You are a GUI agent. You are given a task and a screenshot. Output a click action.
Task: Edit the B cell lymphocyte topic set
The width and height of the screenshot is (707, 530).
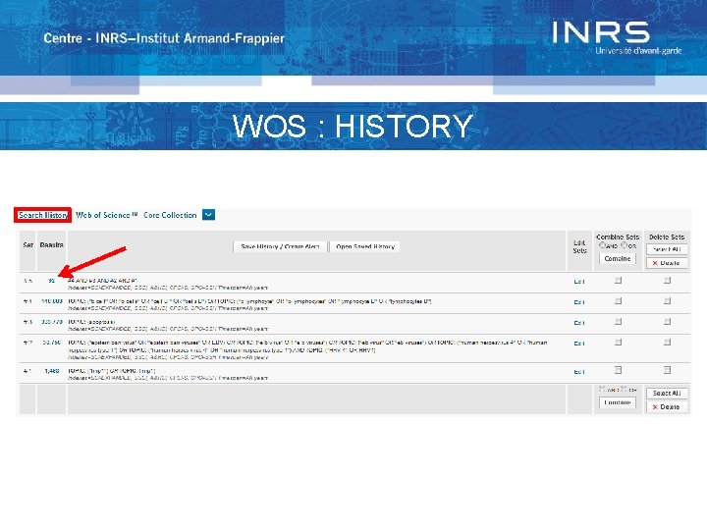(x=579, y=302)
